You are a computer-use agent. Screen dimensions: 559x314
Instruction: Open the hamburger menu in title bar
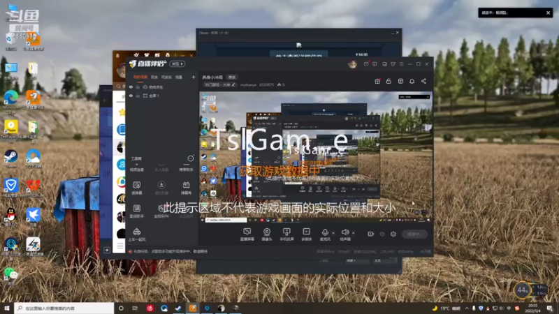[x=401, y=64]
